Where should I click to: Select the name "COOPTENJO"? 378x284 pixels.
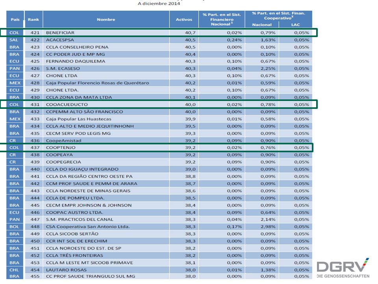61,148
